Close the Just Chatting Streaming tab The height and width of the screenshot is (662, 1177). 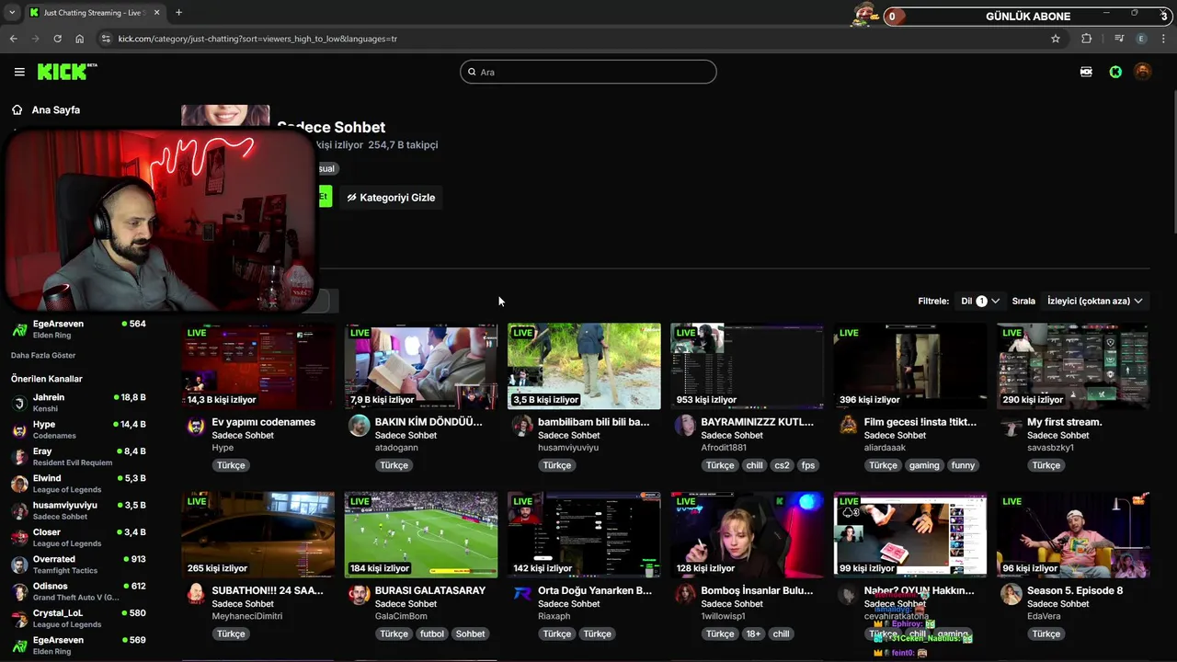pos(156,13)
